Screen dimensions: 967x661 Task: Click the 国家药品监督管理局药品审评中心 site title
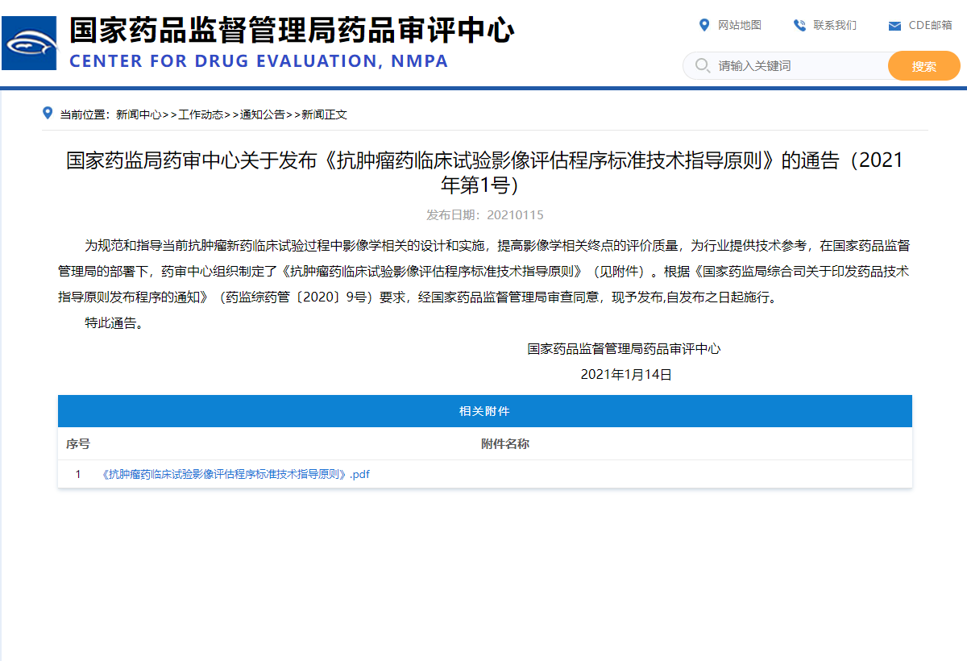[x=292, y=31]
